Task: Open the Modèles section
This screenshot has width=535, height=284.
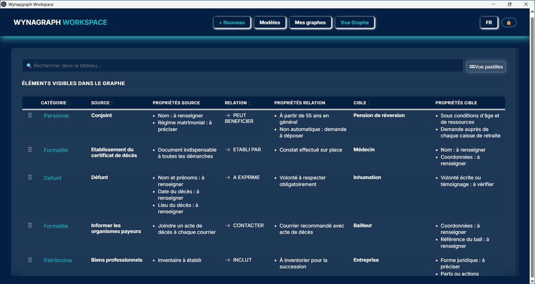Action: [270, 23]
